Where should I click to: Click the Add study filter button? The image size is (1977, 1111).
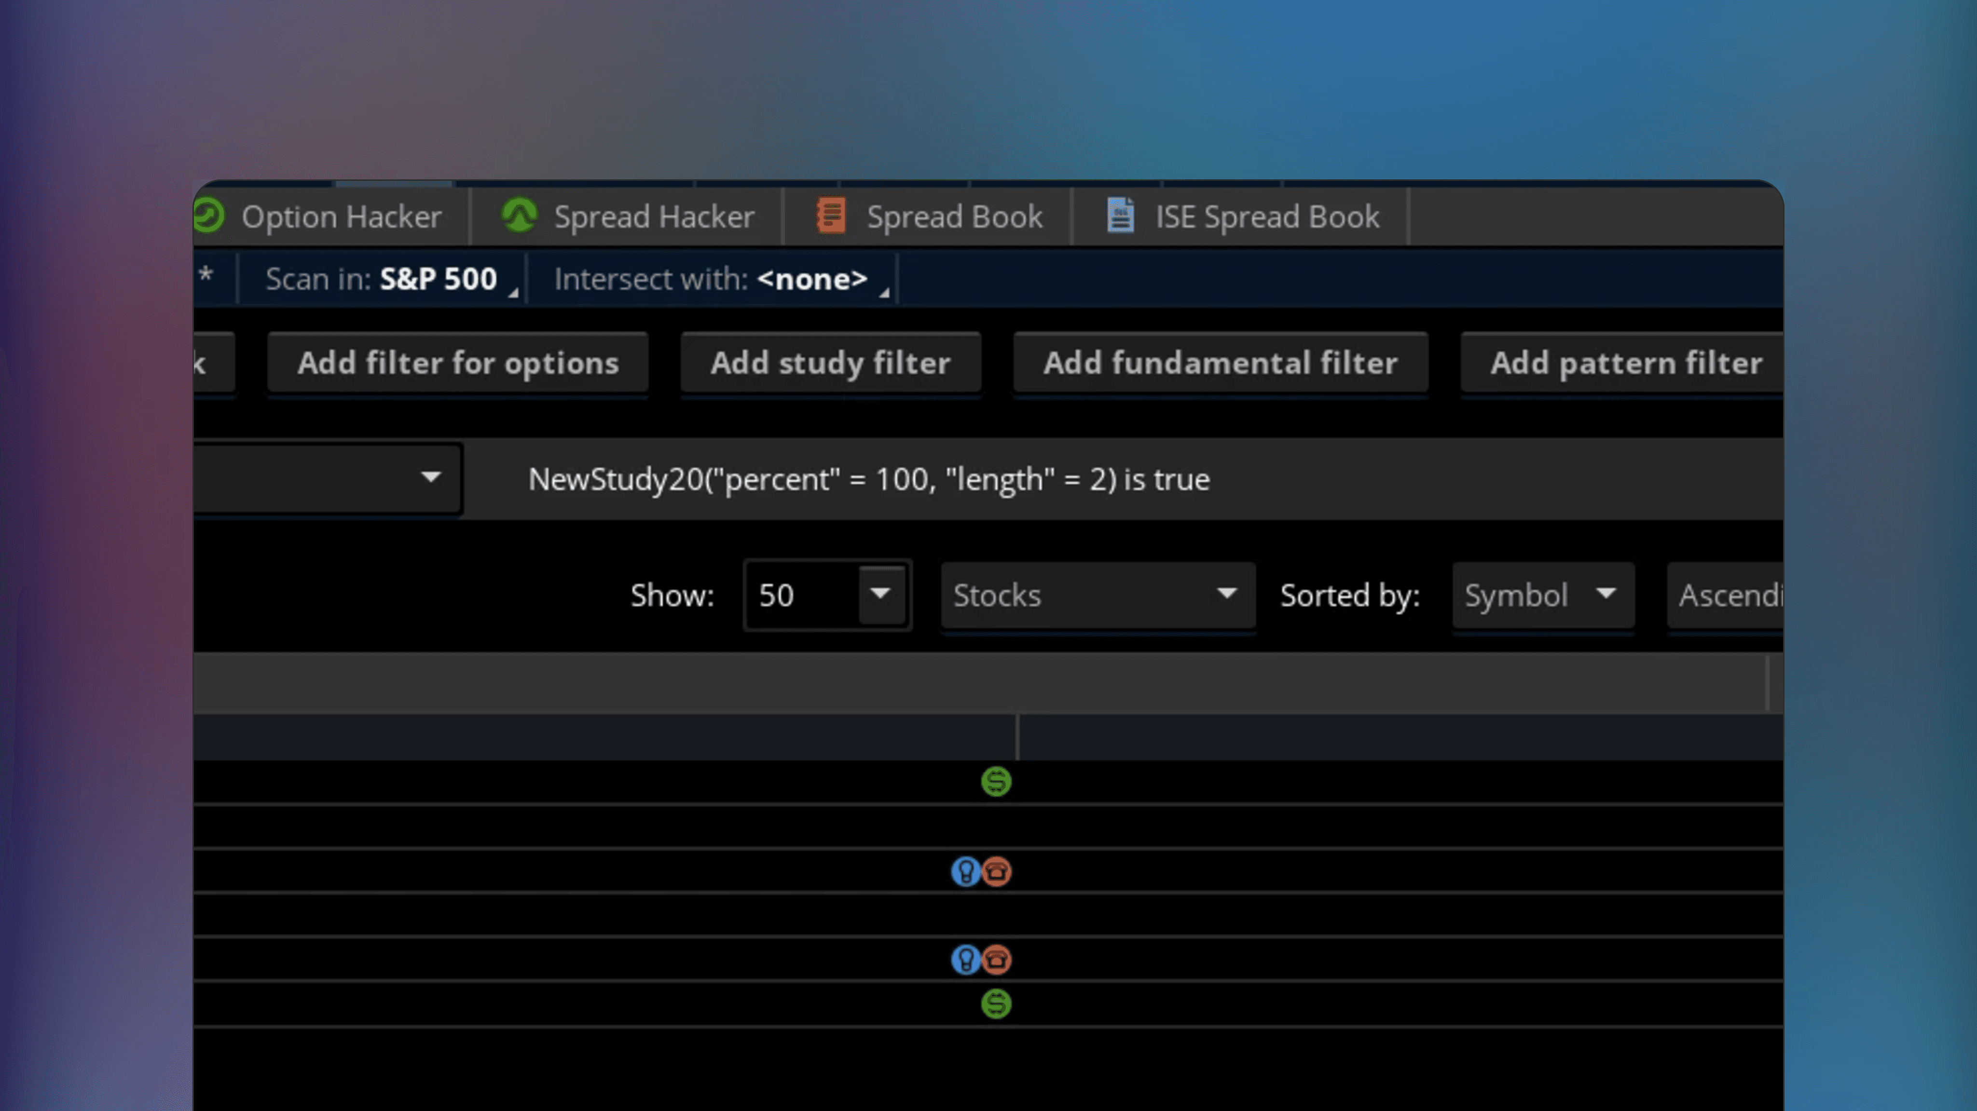830,362
